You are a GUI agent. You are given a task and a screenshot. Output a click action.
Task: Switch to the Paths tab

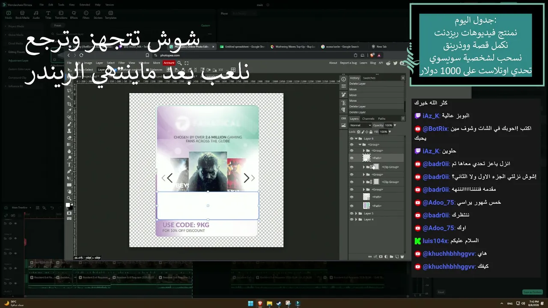(381, 118)
